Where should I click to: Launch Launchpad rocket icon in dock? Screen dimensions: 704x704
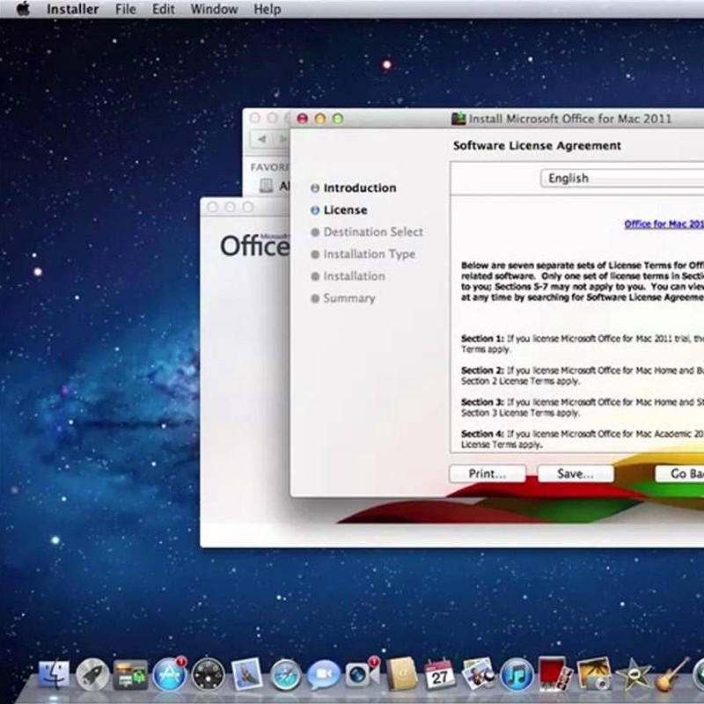pos(92,675)
